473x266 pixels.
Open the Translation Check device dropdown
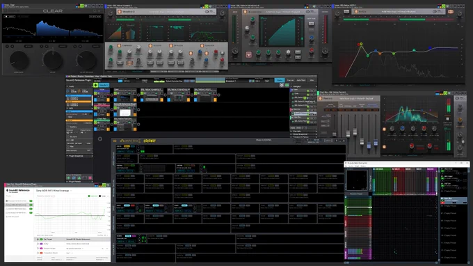70,253
